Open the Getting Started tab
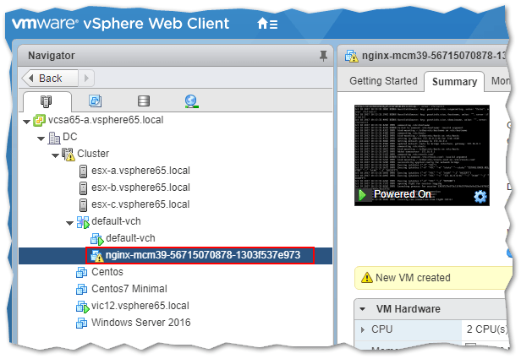 point(383,81)
